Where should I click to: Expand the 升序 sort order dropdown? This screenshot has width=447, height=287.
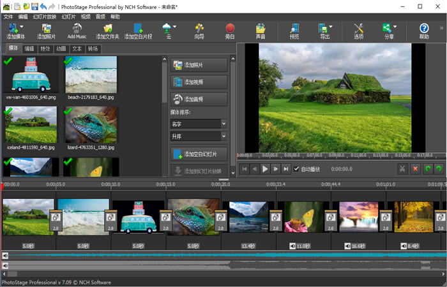(x=223, y=136)
